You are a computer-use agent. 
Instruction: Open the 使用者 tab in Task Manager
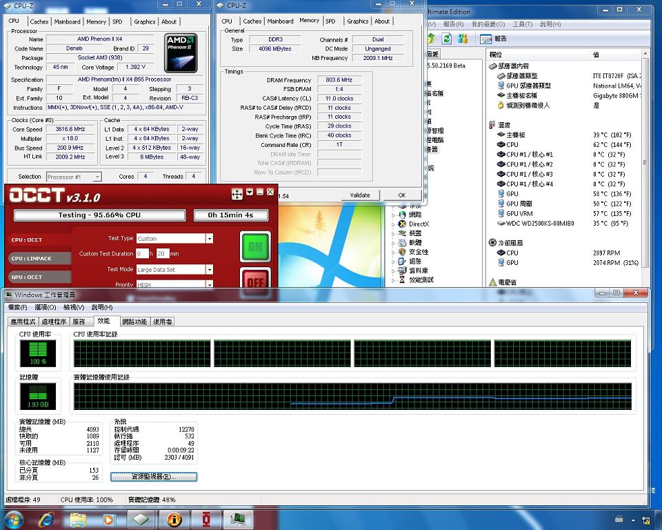pos(163,322)
